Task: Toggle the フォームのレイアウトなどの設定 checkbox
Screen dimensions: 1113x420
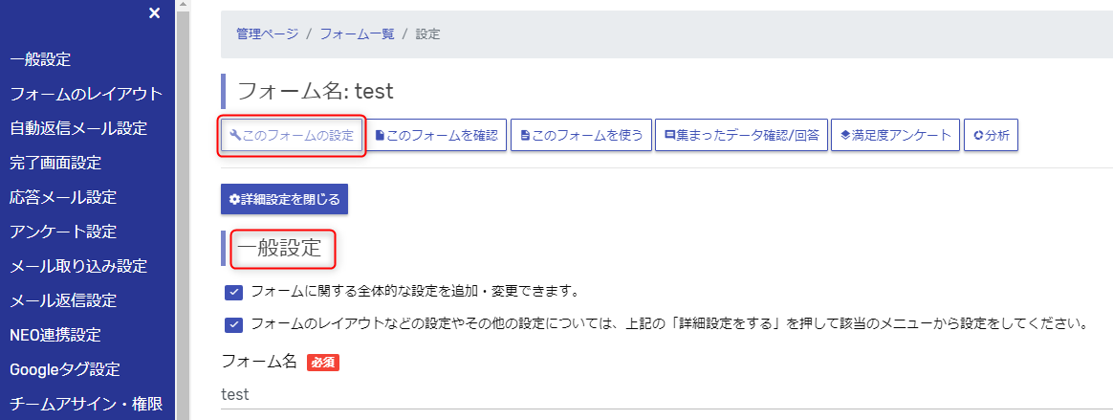Action: 233,324
